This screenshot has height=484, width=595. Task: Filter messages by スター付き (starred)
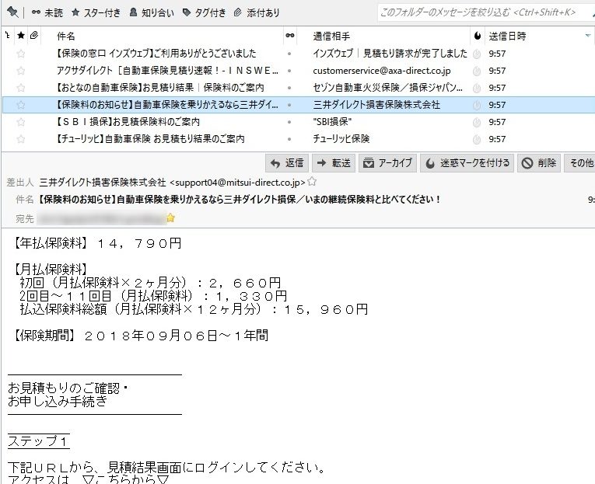[x=96, y=12]
